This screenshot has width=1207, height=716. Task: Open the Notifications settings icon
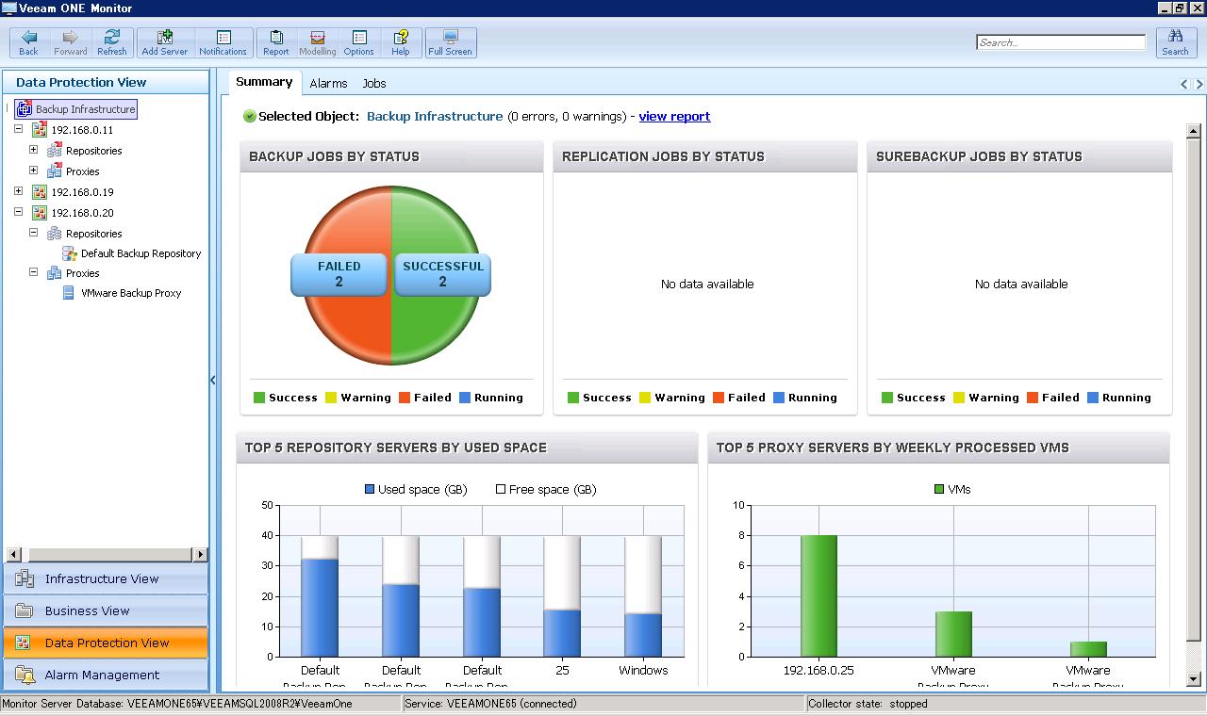tap(223, 42)
